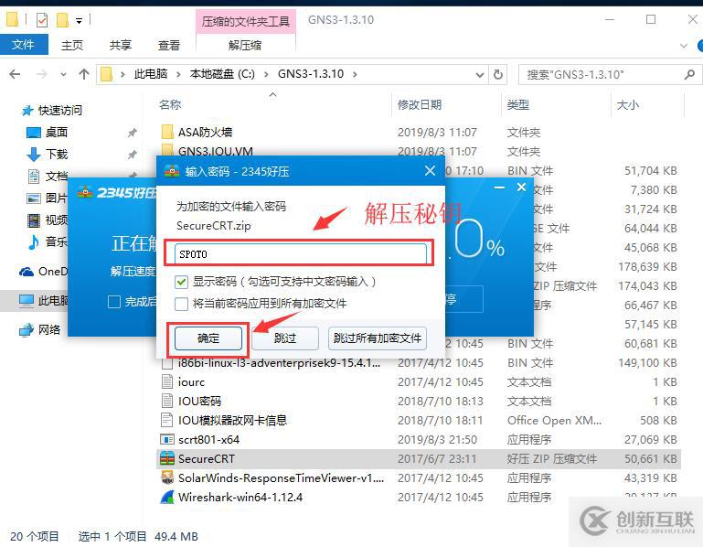
Task: Click the new folder quick-access icon
Action: [62, 20]
